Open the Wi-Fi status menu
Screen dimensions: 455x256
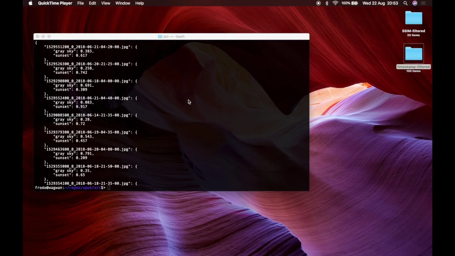335,3
